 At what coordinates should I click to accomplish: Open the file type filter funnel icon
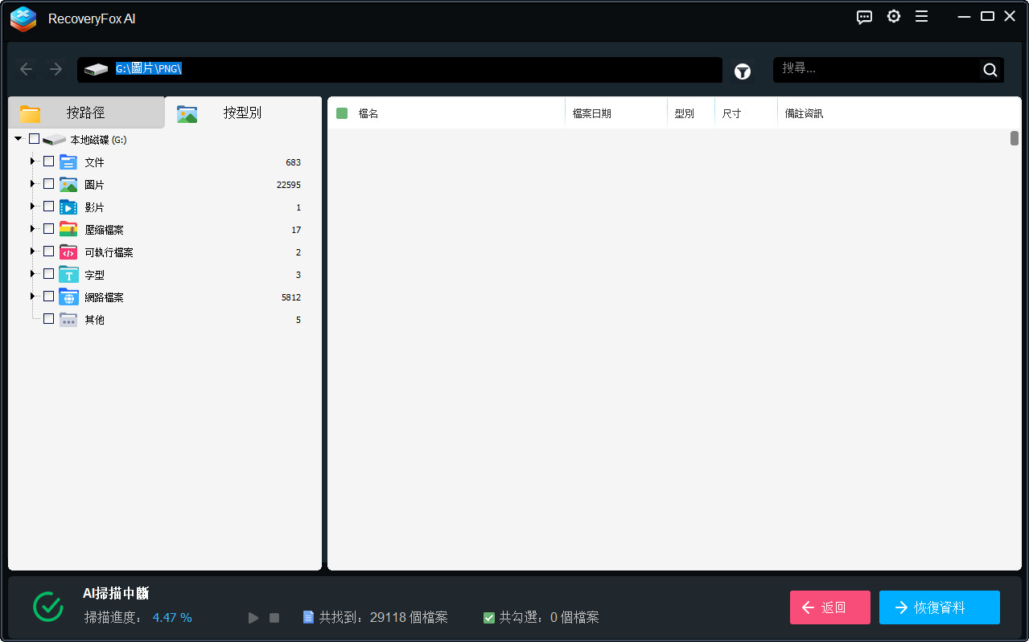tap(742, 72)
